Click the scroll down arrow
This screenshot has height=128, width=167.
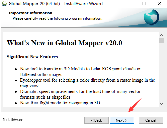[161, 104]
